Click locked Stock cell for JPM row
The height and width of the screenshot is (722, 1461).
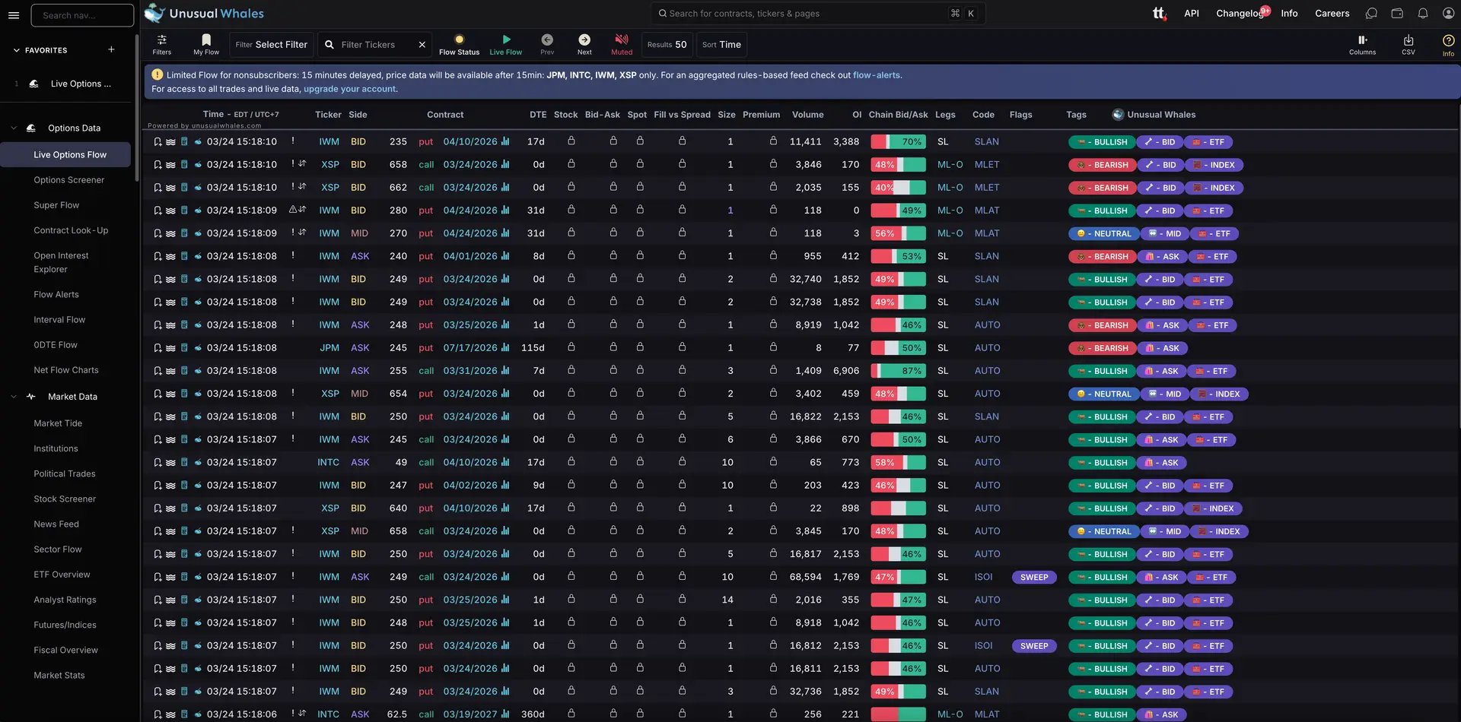tap(571, 347)
